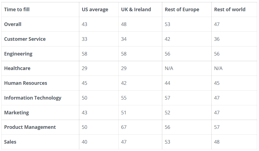This screenshot has height=151, width=259.
Task: Select Human Resources UK & Ireland value 42
Action: (x=124, y=83)
